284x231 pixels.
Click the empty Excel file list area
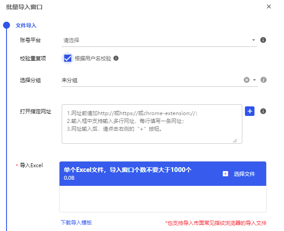pyautogui.click(x=163, y=199)
